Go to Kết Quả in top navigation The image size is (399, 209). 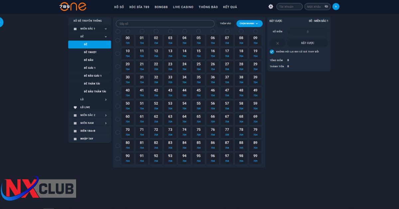point(230,7)
